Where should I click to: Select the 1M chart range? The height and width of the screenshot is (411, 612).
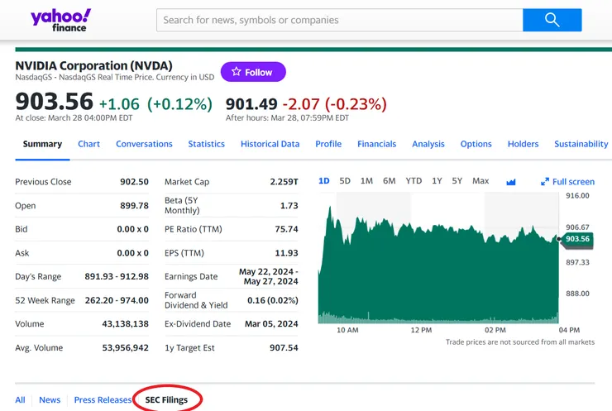tap(366, 181)
